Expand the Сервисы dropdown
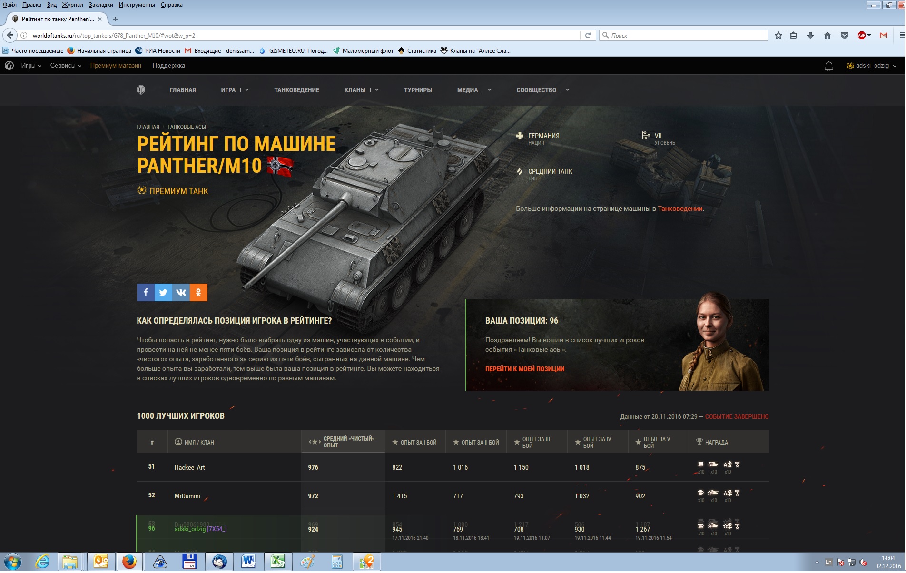The image size is (906, 573). click(66, 66)
